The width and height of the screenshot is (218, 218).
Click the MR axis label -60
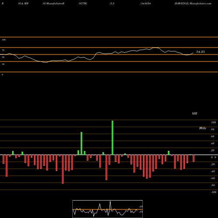213,178
